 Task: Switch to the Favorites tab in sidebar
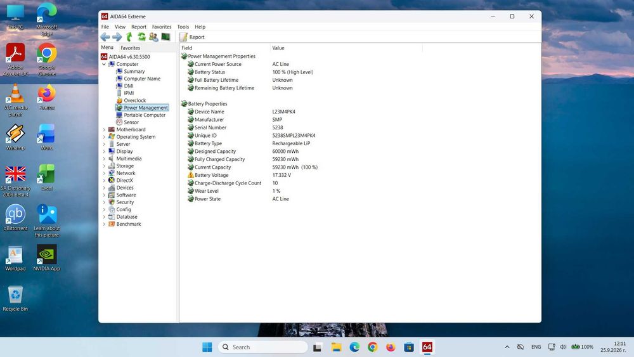click(x=130, y=48)
